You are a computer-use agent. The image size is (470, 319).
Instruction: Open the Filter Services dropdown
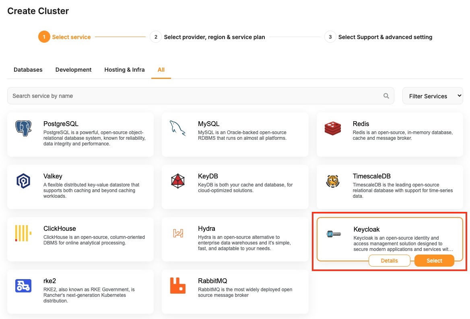(x=433, y=96)
